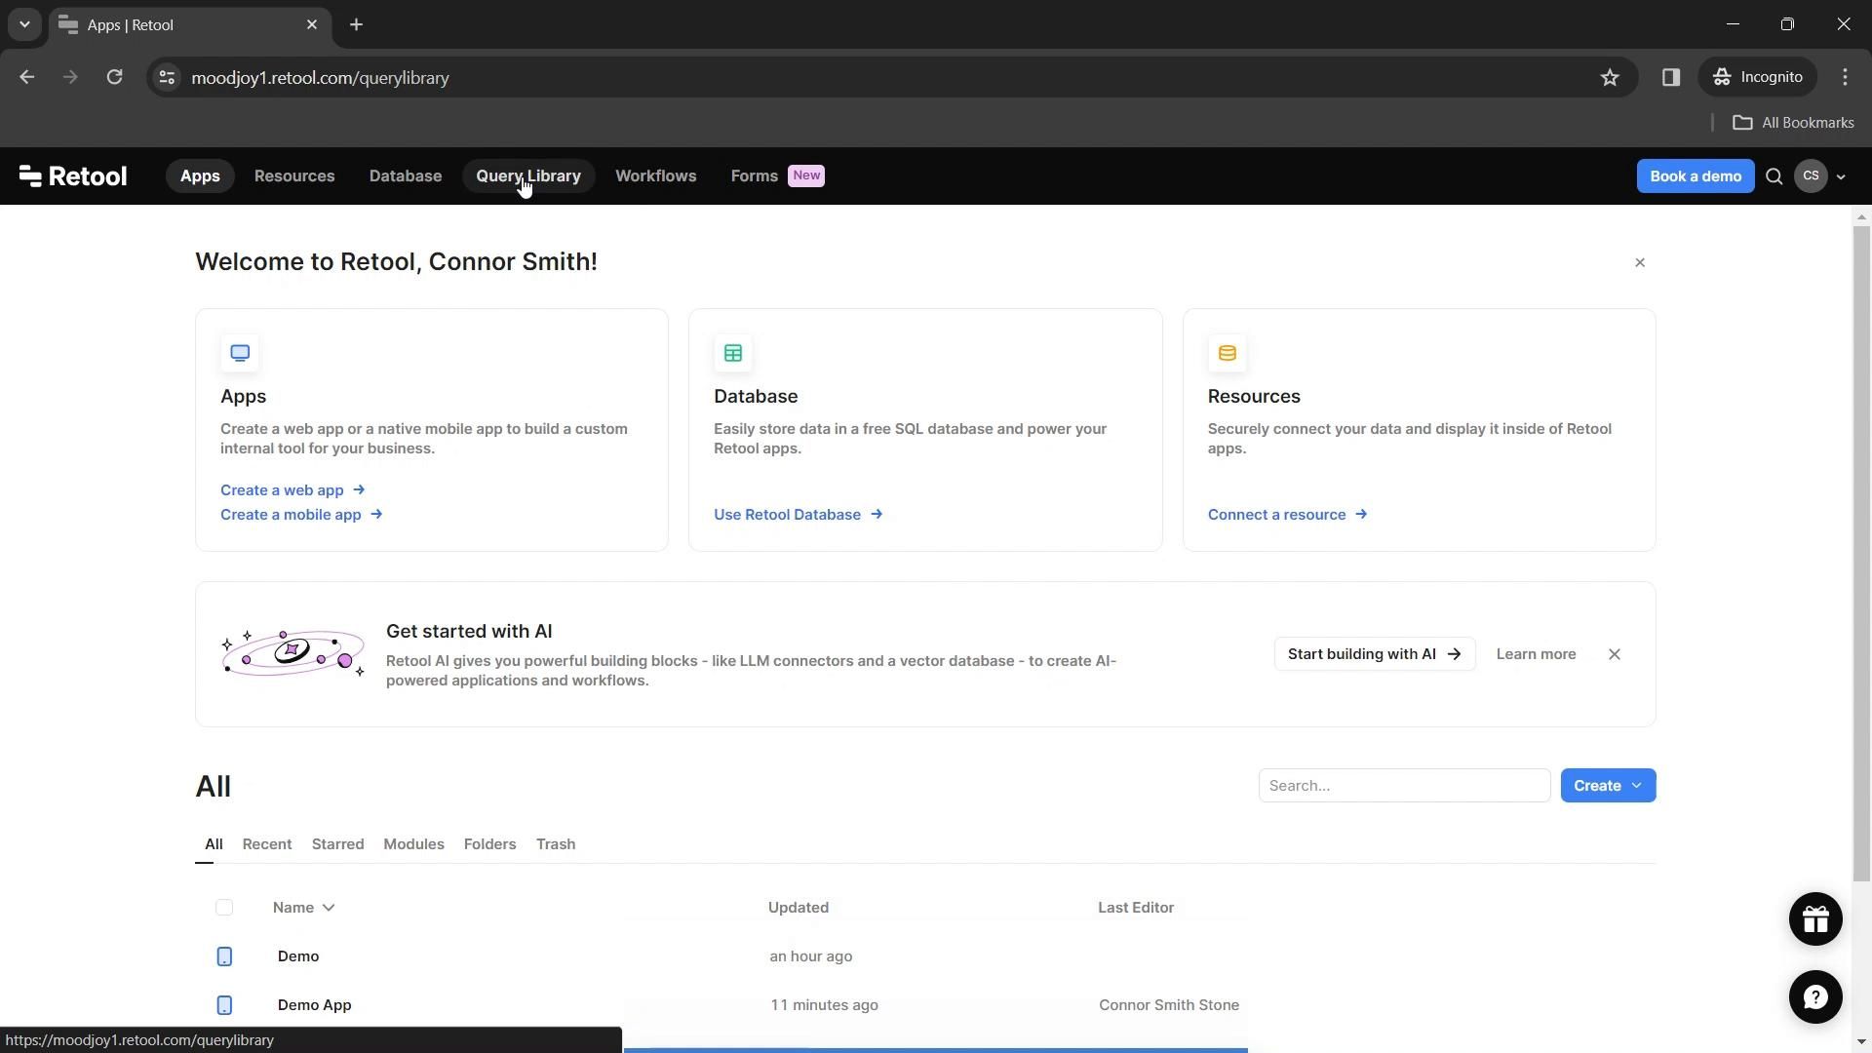Open Workflows in the top navigation
1872x1053 pixels.
tap(655, 176)
